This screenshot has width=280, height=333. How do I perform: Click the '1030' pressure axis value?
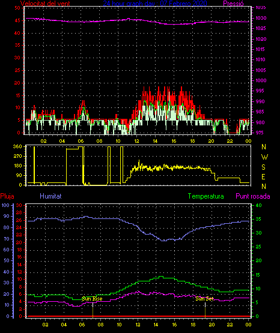click(261, 18)
